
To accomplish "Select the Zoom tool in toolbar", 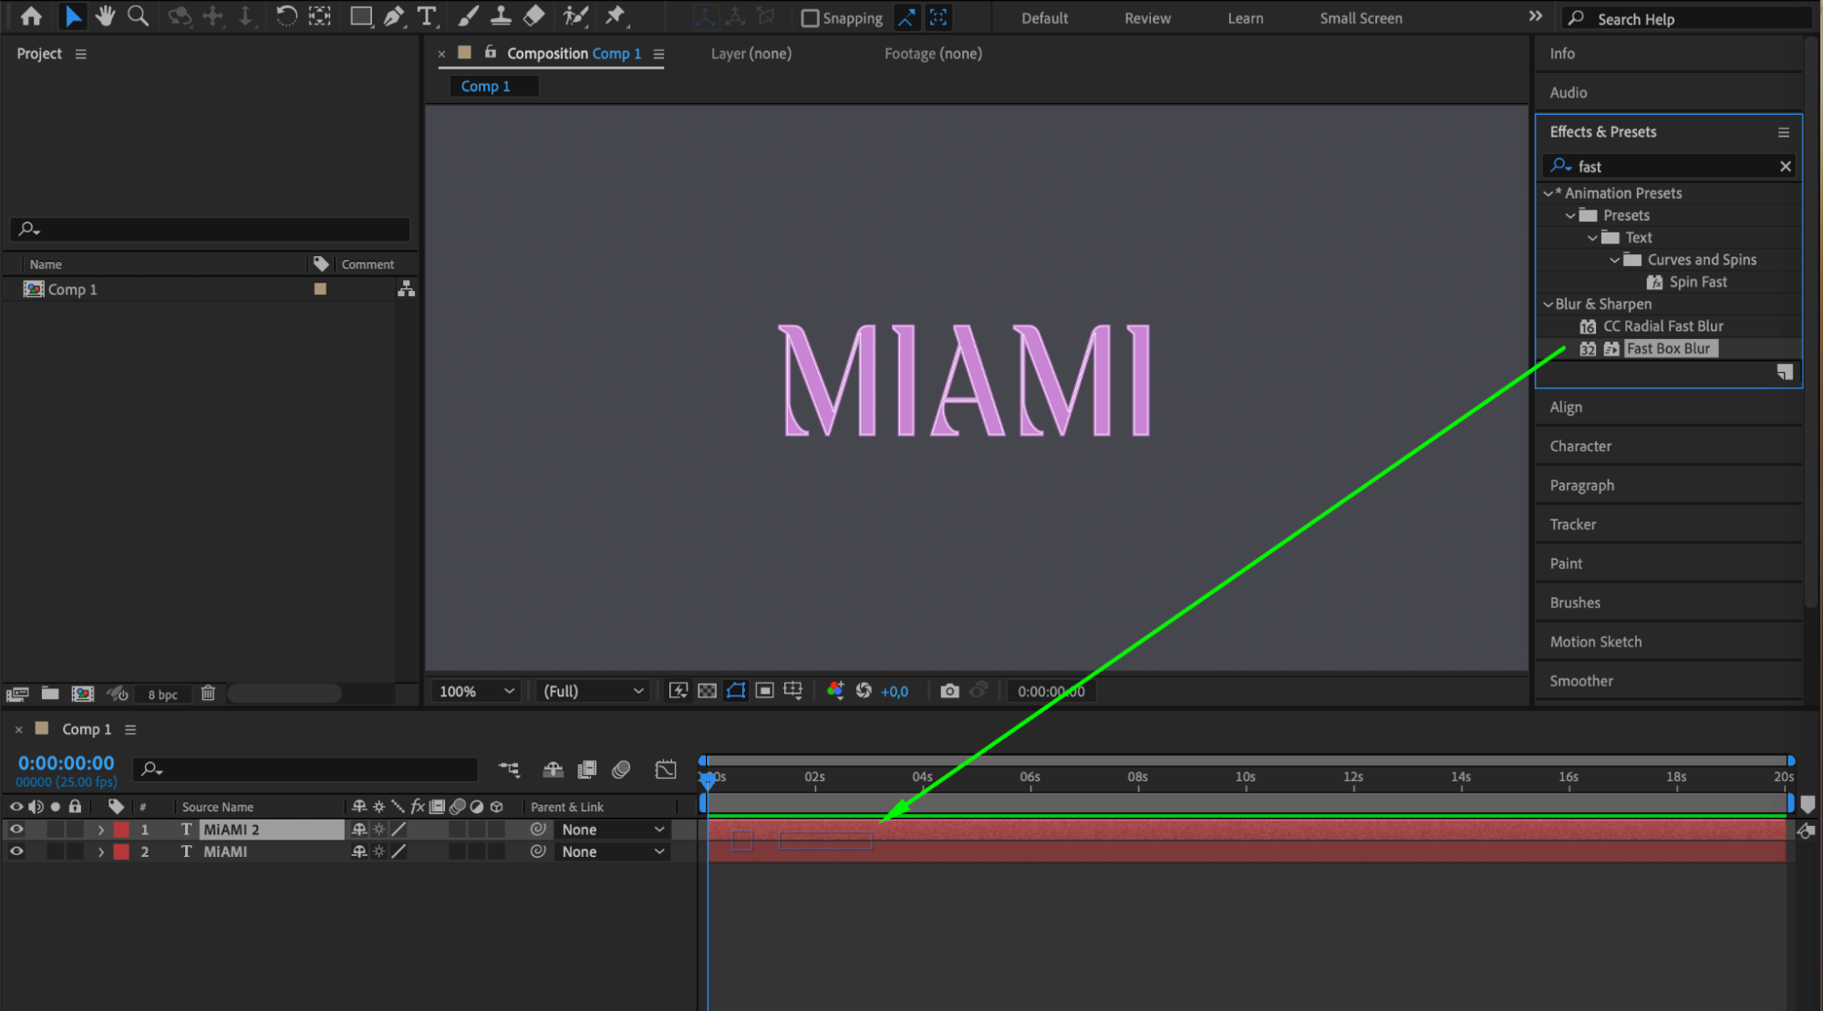I will click(138, 15).
